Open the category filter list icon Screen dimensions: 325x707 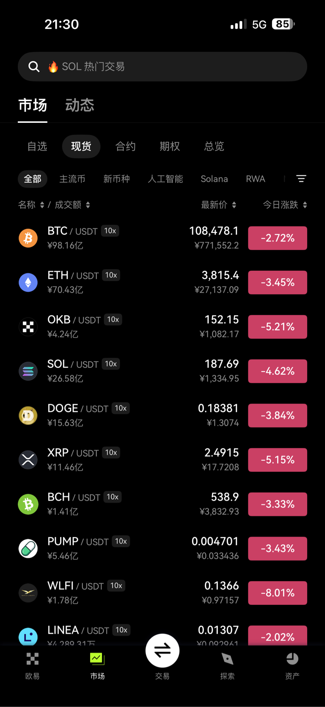click(301, 179)
